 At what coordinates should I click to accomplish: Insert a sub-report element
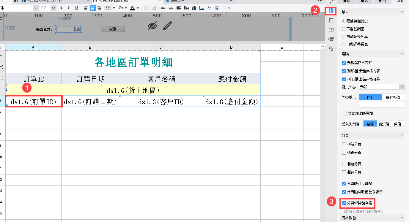[217, 8]
